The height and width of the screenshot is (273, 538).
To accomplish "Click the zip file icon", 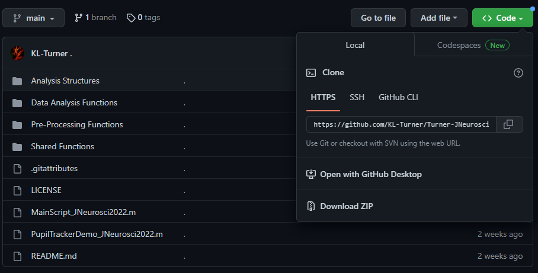I will click(x=311, y=206).
